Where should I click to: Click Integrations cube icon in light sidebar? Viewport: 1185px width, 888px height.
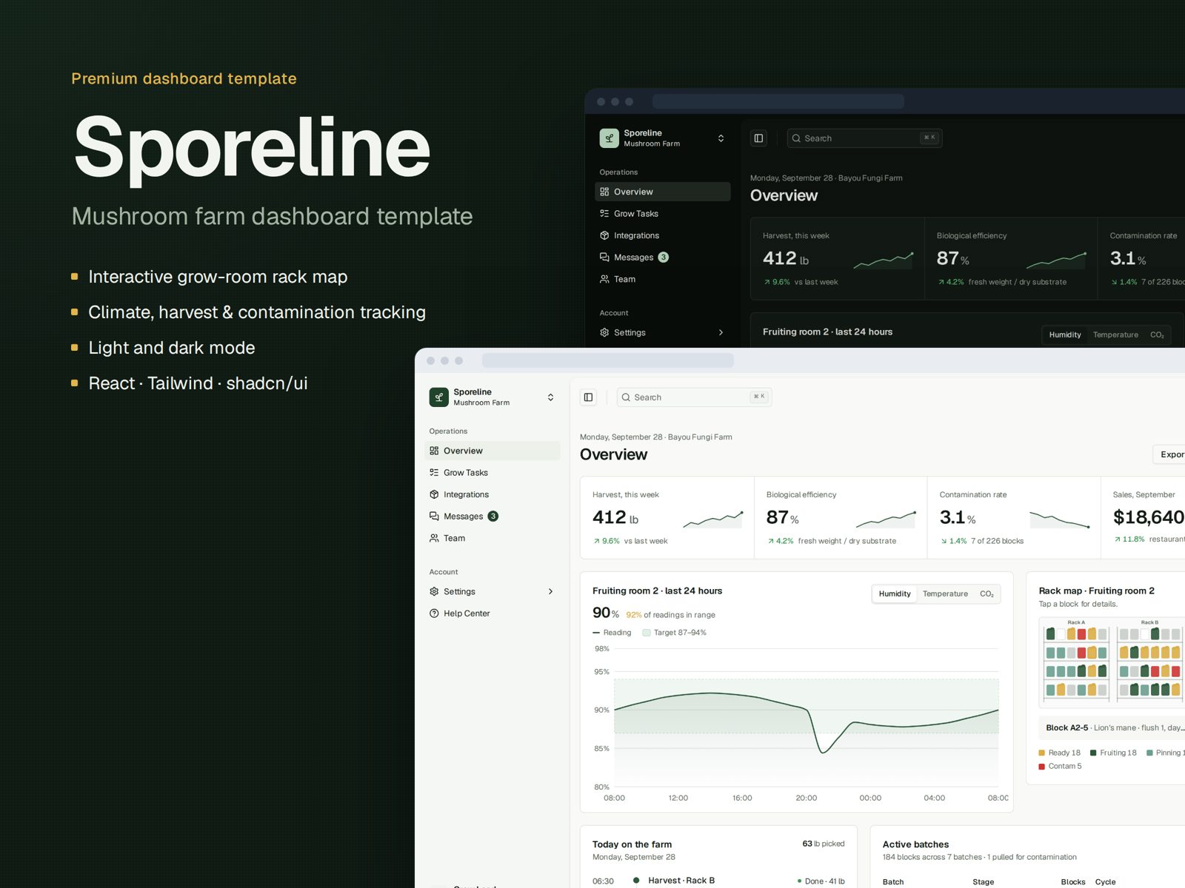coord(434,494)
